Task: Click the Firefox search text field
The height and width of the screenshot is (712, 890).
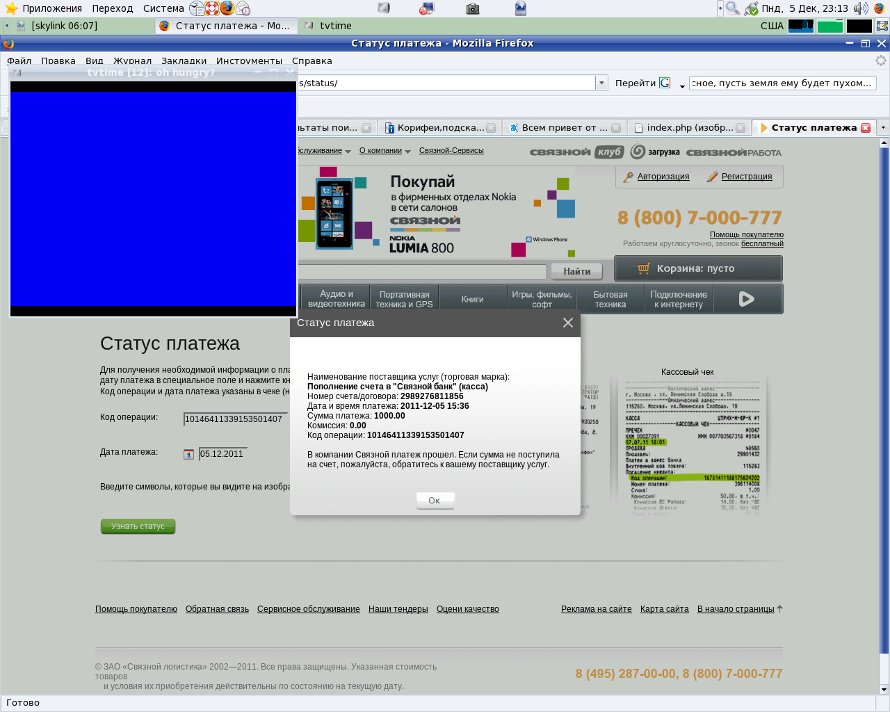Action: pos(782,83)
